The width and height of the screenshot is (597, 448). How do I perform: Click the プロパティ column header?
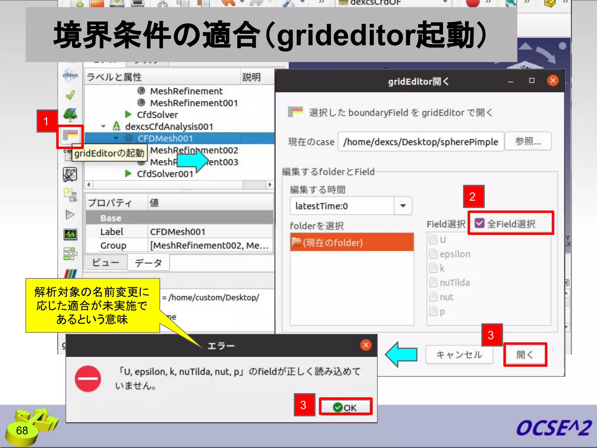click(x=117, y=202)
